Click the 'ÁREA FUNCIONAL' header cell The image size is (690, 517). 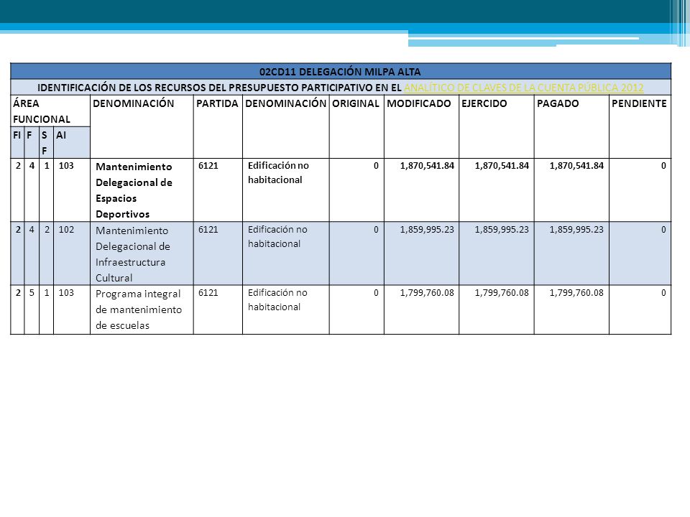click(x=50, y=111)
